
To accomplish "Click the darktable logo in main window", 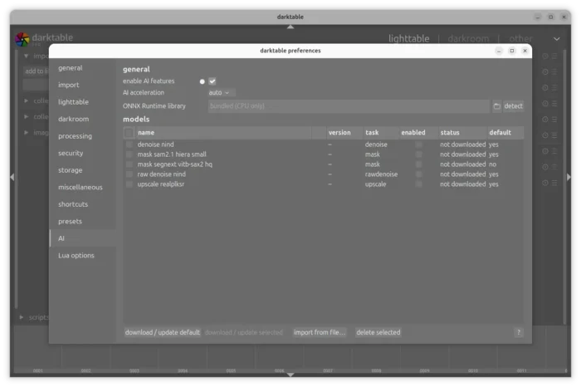I will click(22, 40).
